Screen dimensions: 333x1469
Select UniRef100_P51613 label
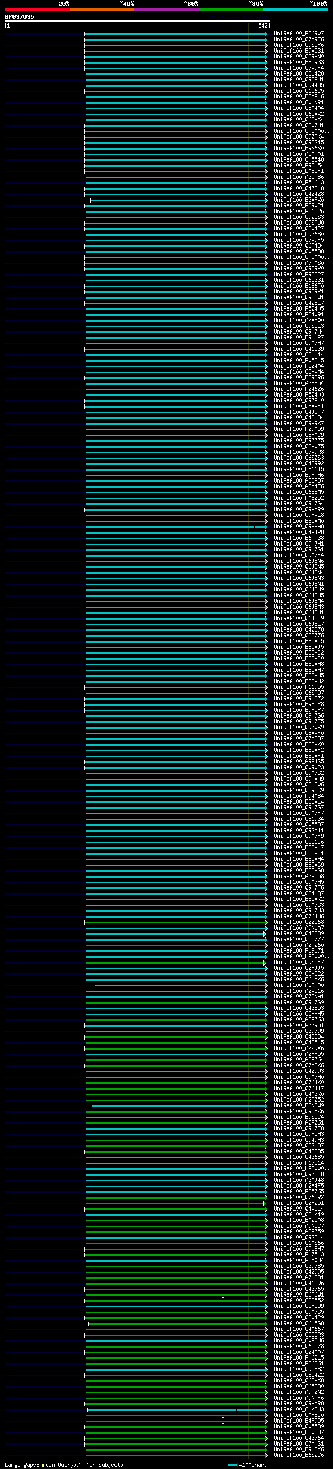[298, 182]
